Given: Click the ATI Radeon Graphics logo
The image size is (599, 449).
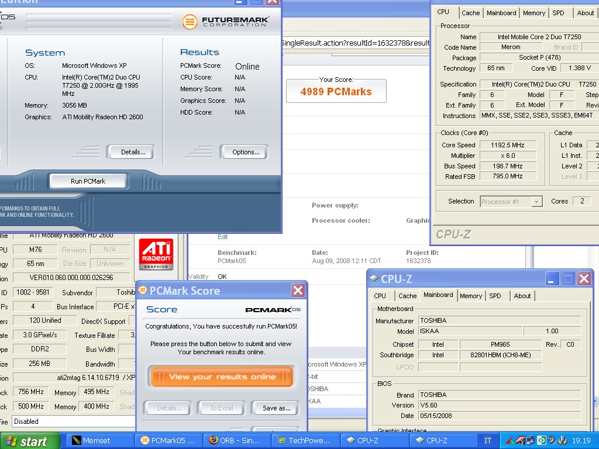Looking at the screenshot, I should pos(156,254).
